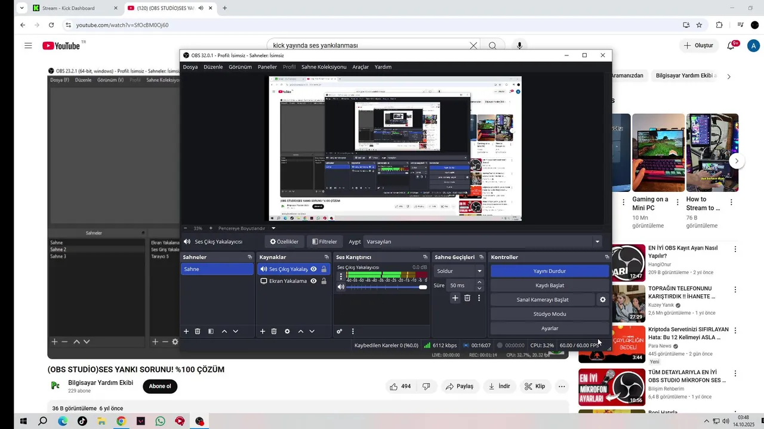The image size is (764, 429).
Task: Open Paneller menu in OBS
Action: click(x=267, y=67)
